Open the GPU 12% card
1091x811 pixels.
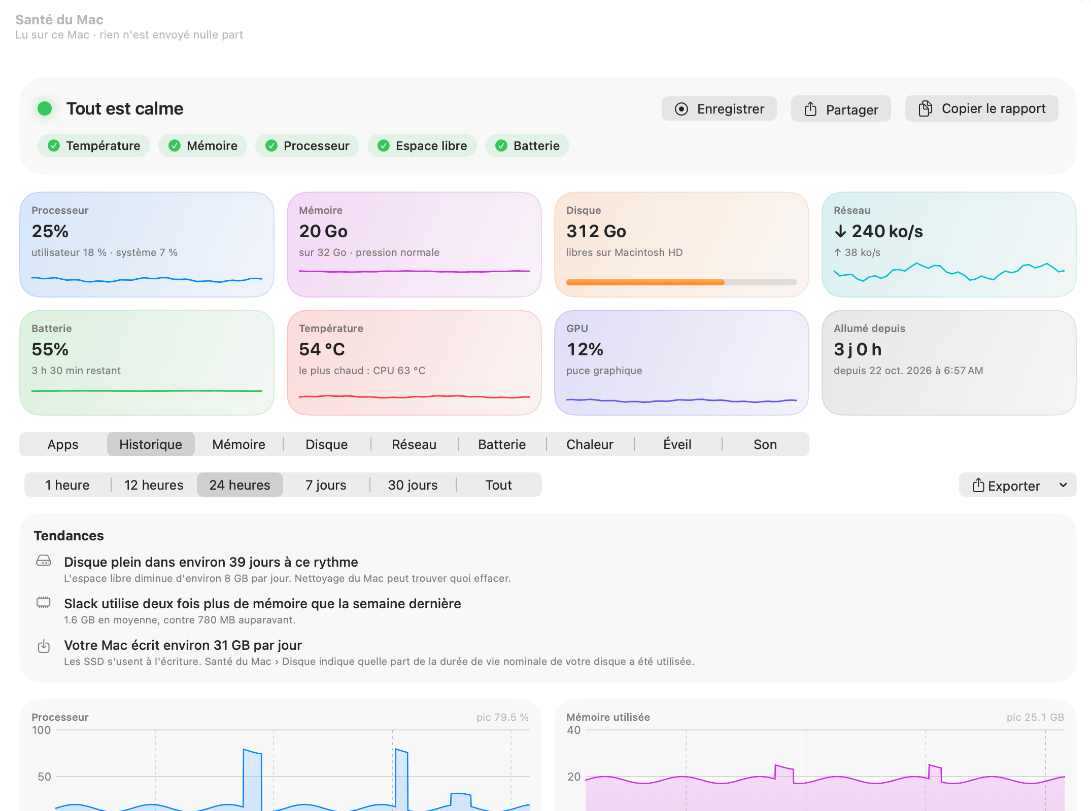pyautogui.click(x=681, y=362)
